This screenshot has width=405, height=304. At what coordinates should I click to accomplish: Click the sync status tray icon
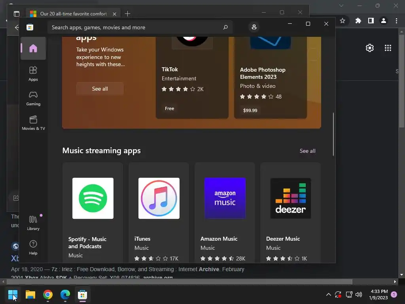(338, 294)
